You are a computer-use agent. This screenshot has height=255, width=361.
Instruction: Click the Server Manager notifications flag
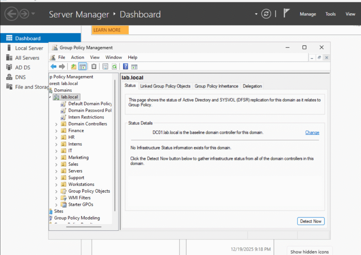[x=287, y=14]
